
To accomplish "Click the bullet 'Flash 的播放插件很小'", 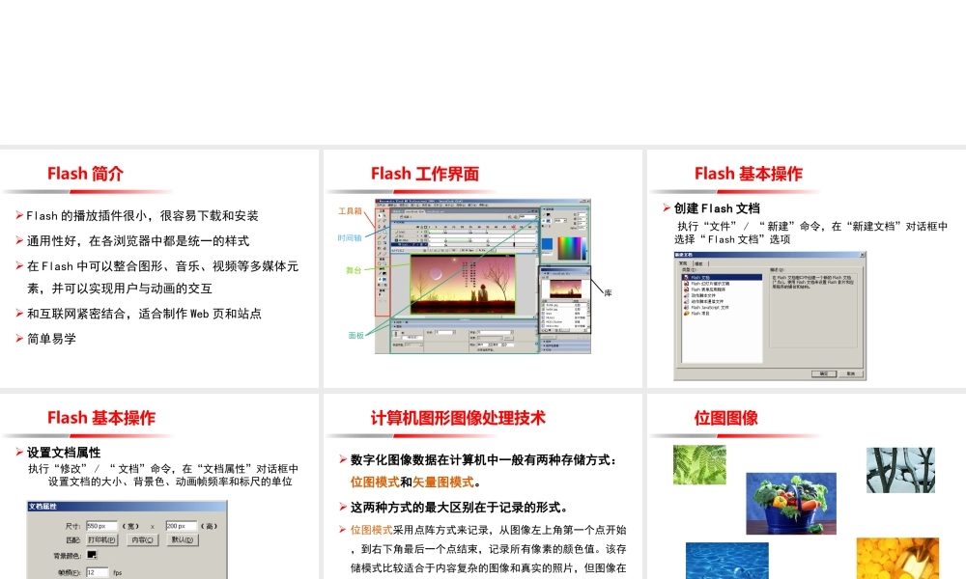I will tap(142, 216).
